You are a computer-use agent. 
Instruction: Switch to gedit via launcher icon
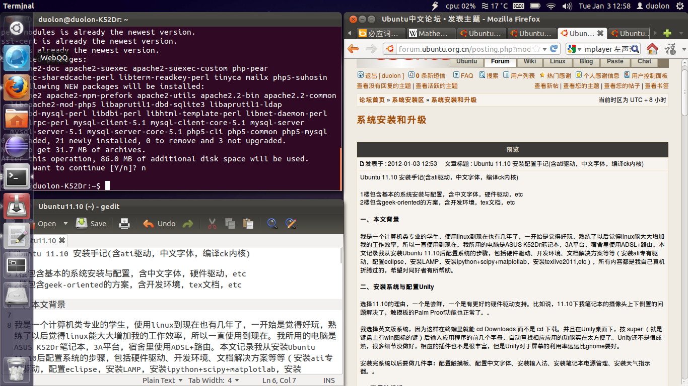click(17, 236)
